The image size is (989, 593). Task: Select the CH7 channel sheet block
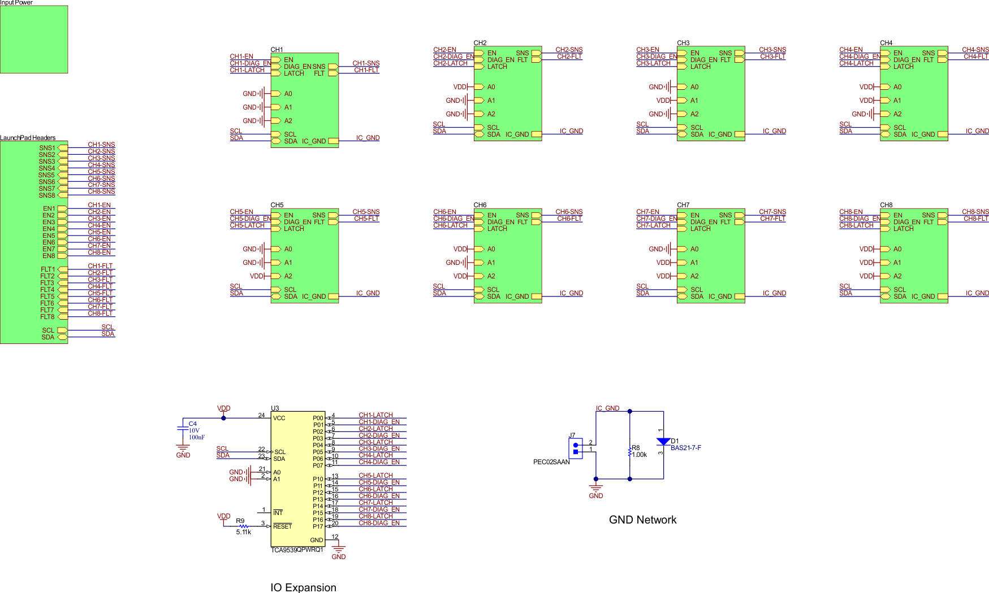coord(711,256)
